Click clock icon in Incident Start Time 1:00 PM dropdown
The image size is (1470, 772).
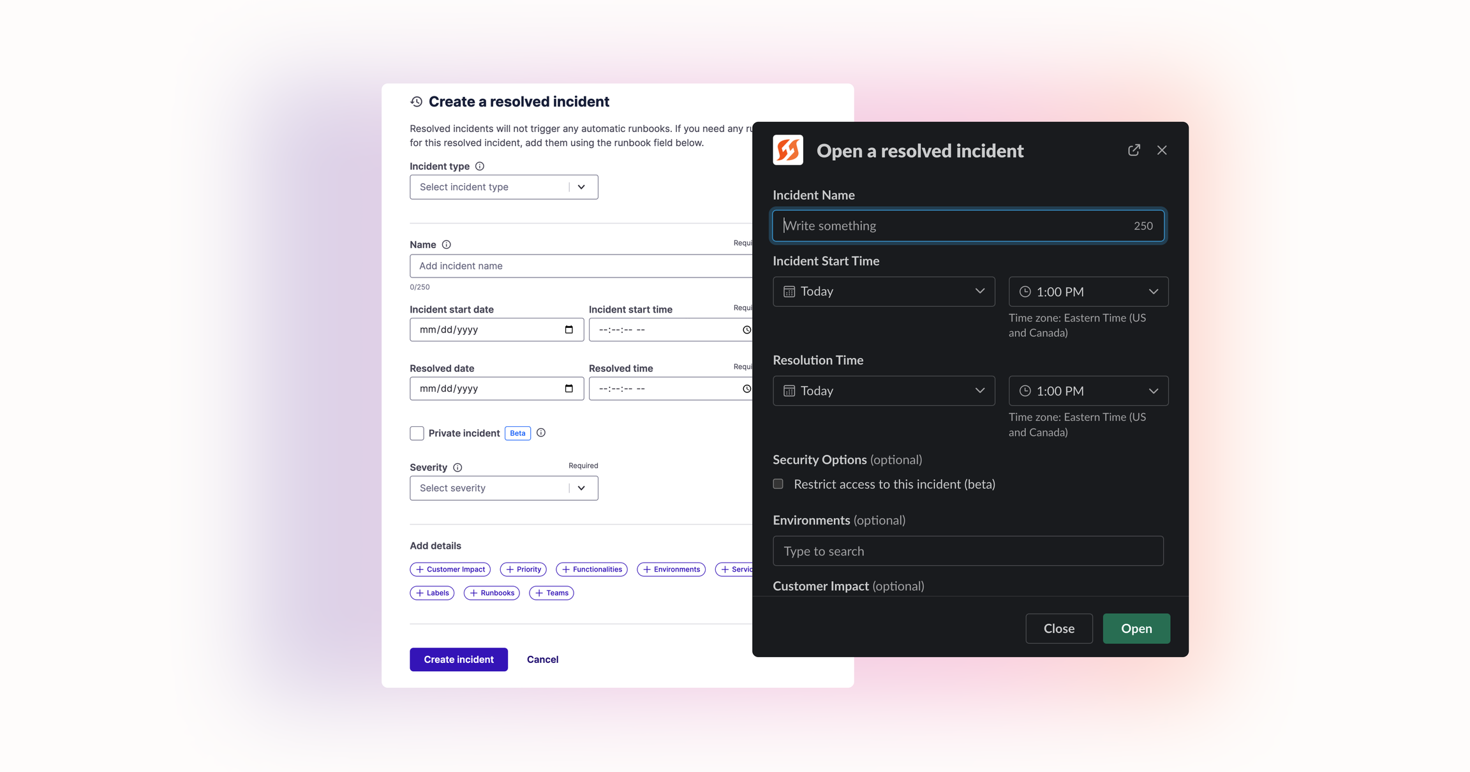pyautogui.click(x=1025, y=292)
